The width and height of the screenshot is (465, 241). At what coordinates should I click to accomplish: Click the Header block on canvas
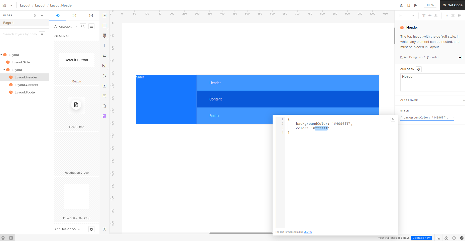[x=288, y=83]
